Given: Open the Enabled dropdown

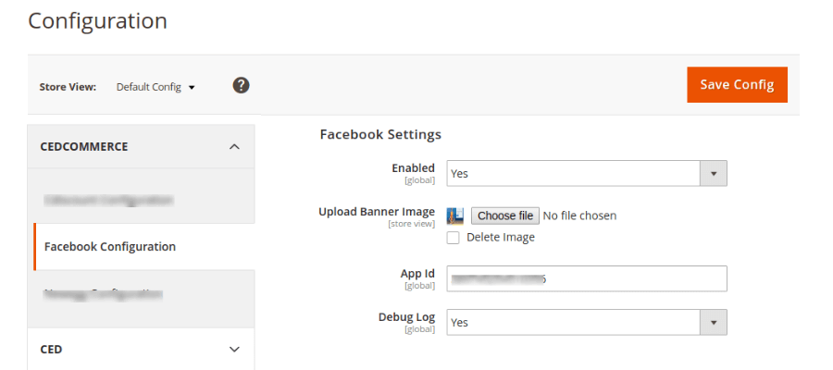Looking at the screenshot, I should pos(587,174).
